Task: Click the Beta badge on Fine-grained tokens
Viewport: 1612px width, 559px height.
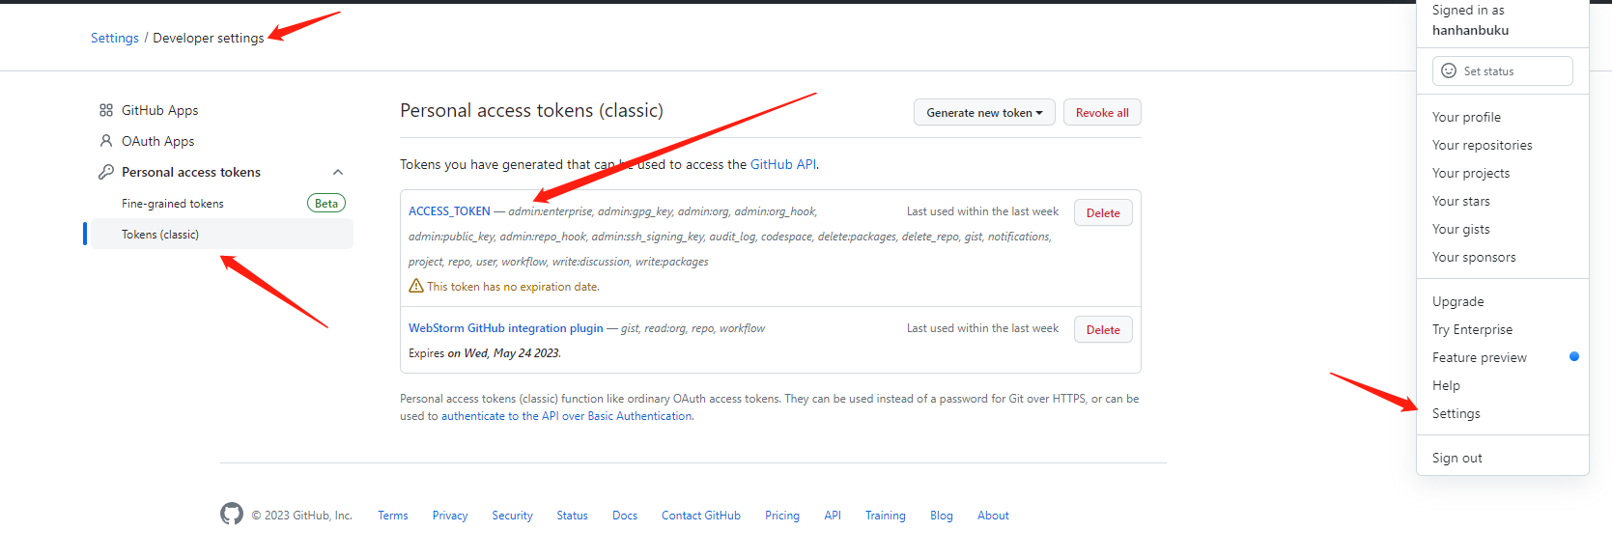Action: point(326,203)
